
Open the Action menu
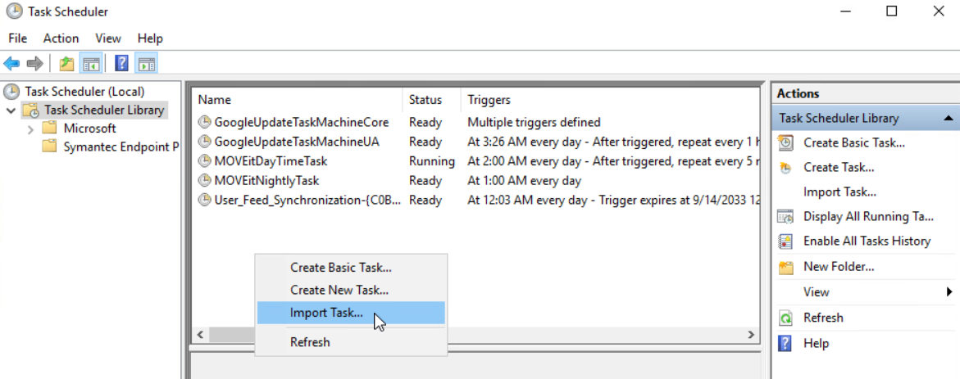(61, 38)
